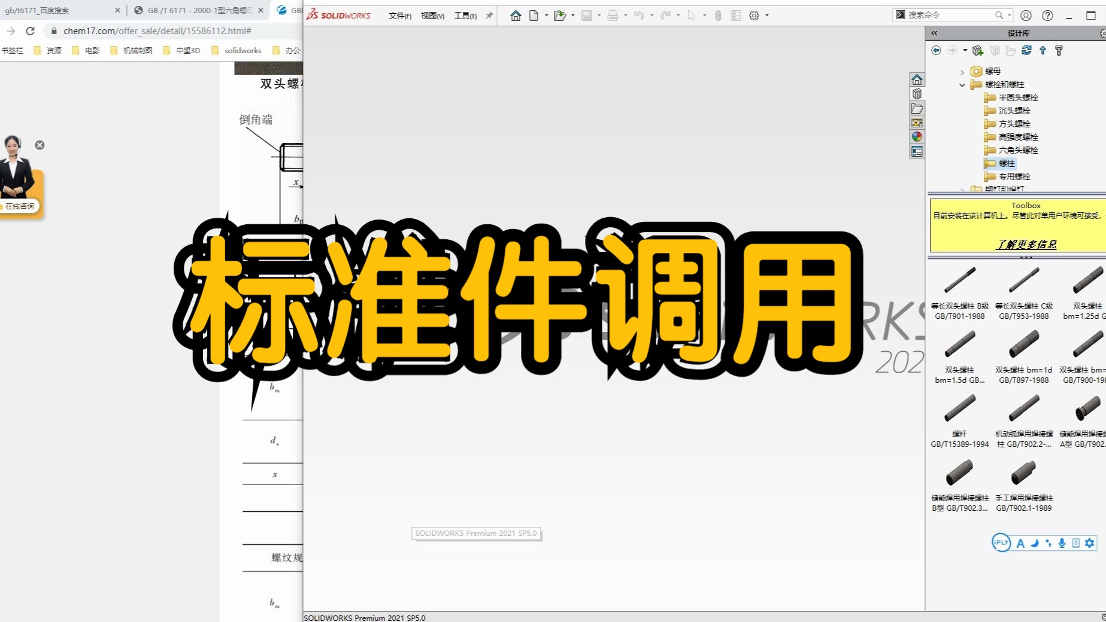
Task: Activate the microphone icon on iFLY toolbar
Action: coord(1061,543)
